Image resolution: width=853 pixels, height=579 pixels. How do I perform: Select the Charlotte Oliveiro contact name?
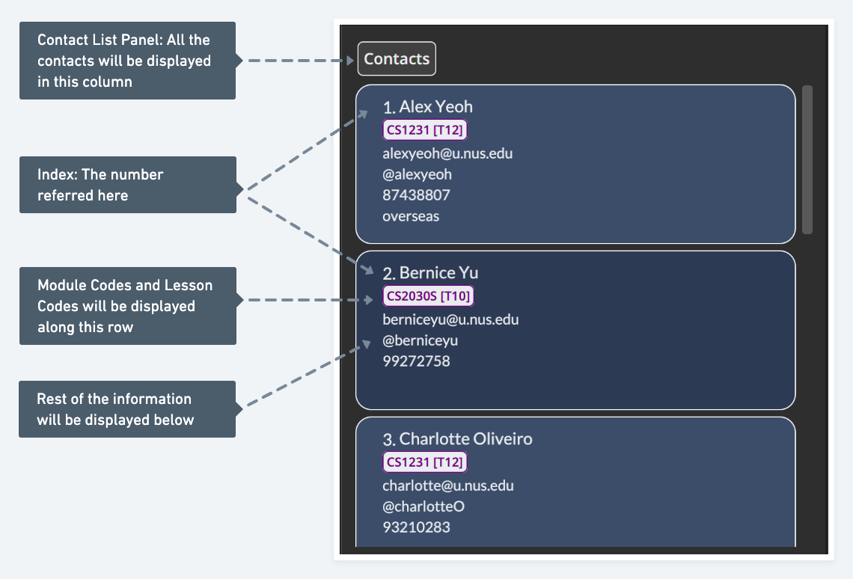(457, 438)
